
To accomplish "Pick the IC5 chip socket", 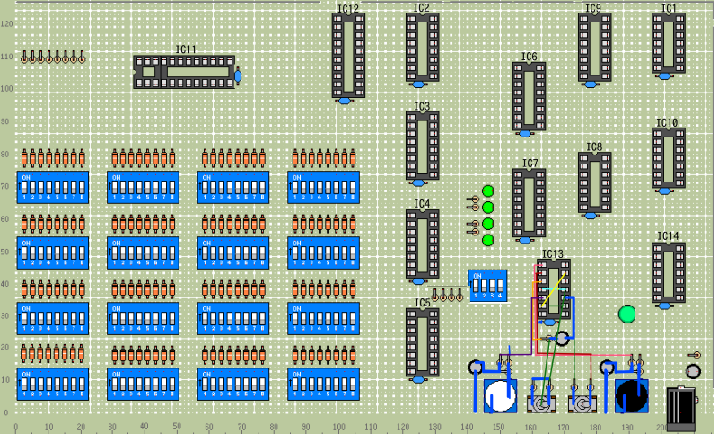I will point(422,342).
